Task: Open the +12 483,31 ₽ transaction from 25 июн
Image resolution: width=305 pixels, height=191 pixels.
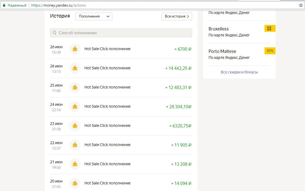Action: pos(121,87)
